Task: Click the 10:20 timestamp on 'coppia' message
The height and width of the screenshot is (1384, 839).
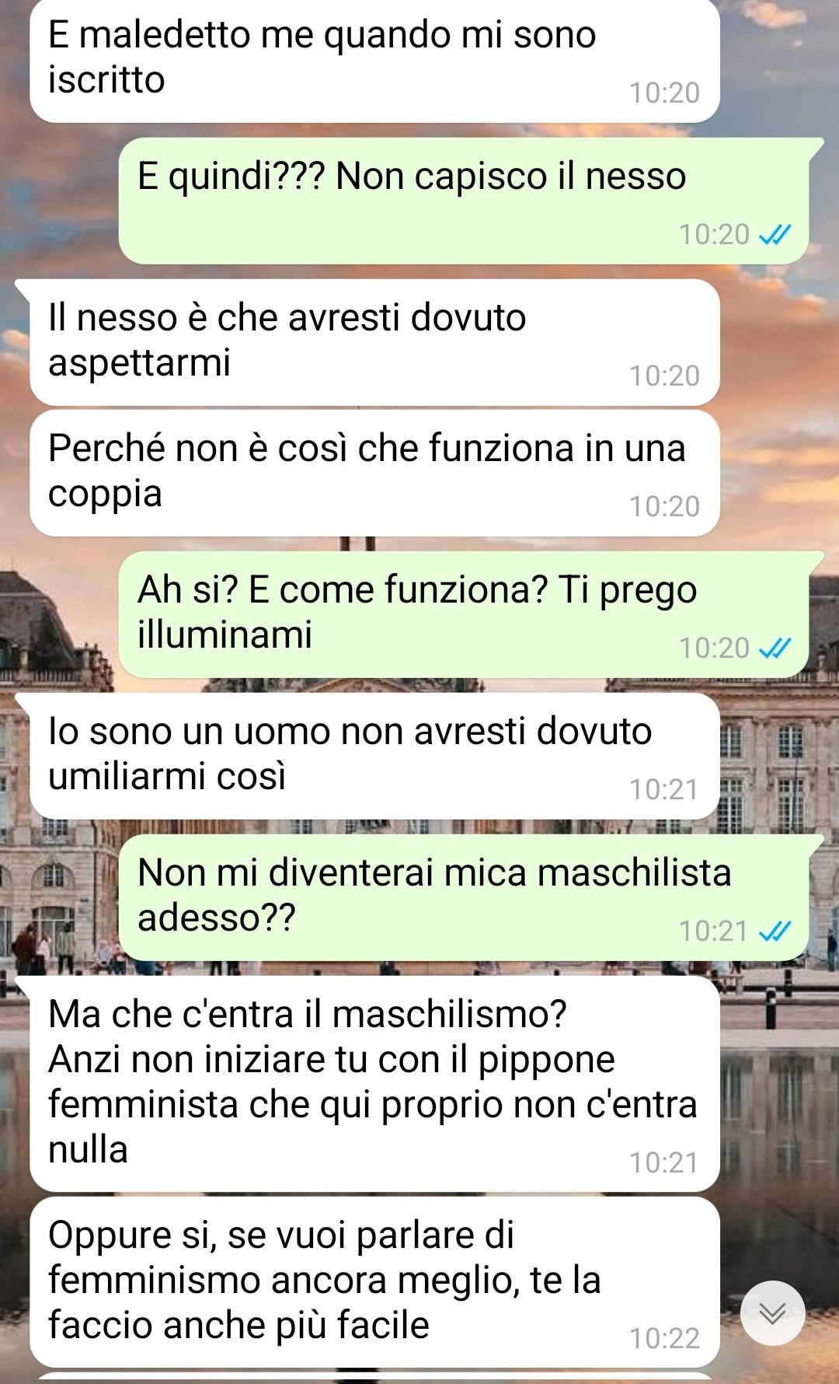Action: (x=664, y=506)
